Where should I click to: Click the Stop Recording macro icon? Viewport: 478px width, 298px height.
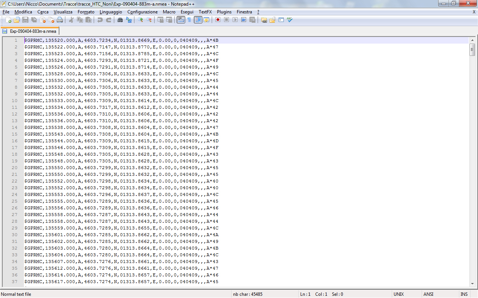click(x=226, y=20)
